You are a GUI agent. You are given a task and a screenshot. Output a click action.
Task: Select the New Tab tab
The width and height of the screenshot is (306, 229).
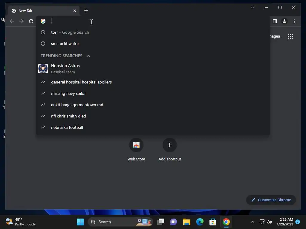click(x=44, y=11)
